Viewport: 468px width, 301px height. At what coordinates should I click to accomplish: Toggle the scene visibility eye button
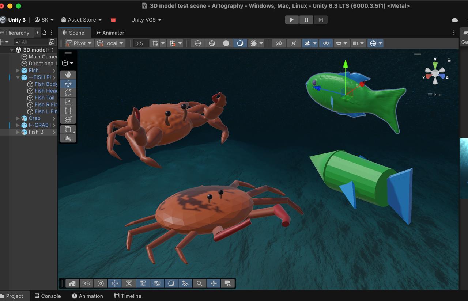pos(326,43)
